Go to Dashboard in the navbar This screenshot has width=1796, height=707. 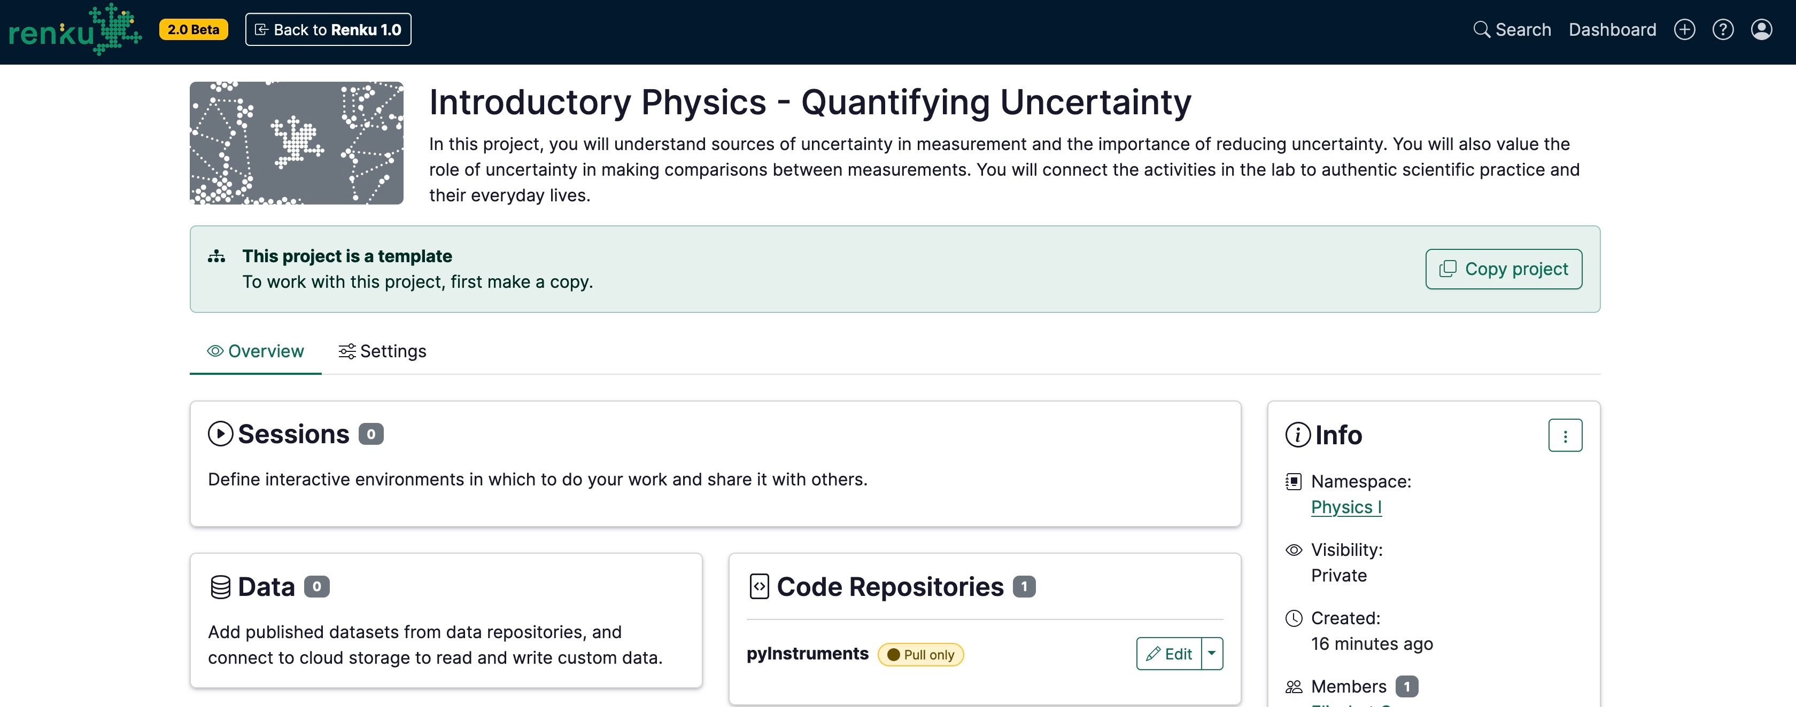click(x=1612, y=29)
